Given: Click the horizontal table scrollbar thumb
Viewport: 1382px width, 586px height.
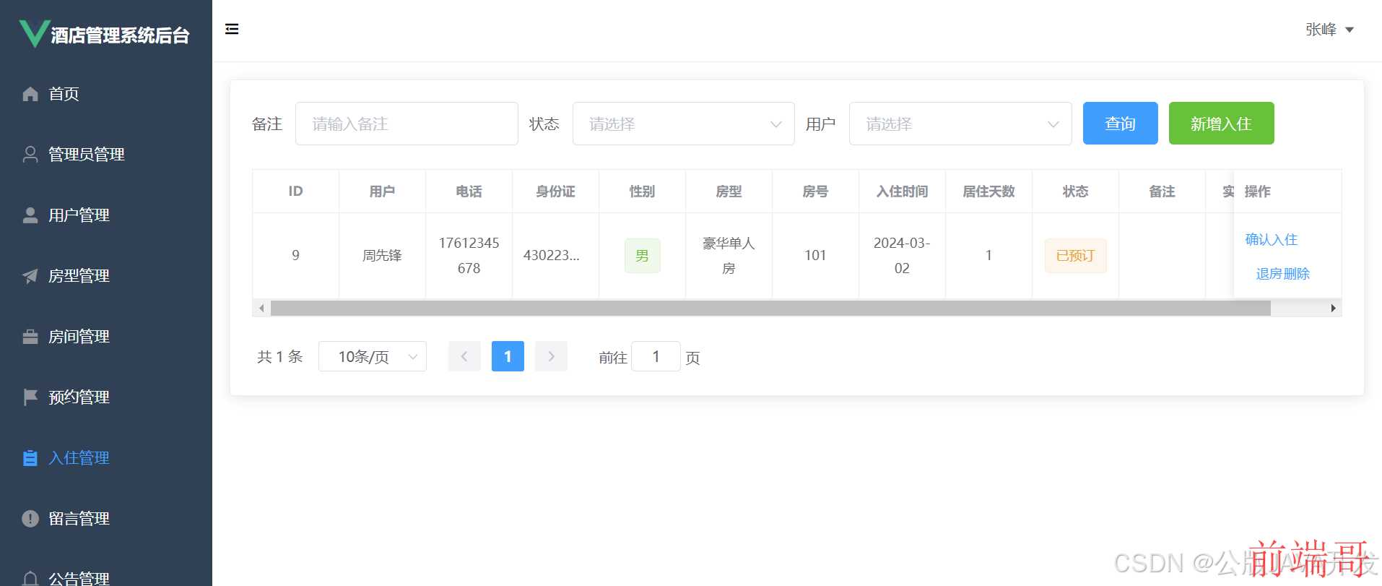Looking at the screenshot, I should pyautogui.click(x=770, y=309).
